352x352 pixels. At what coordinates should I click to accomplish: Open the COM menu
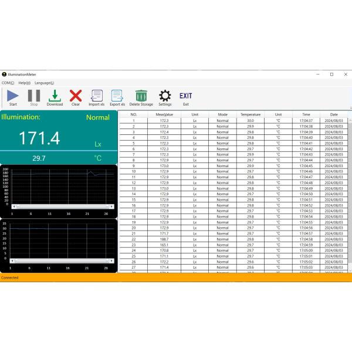point(8,83)
